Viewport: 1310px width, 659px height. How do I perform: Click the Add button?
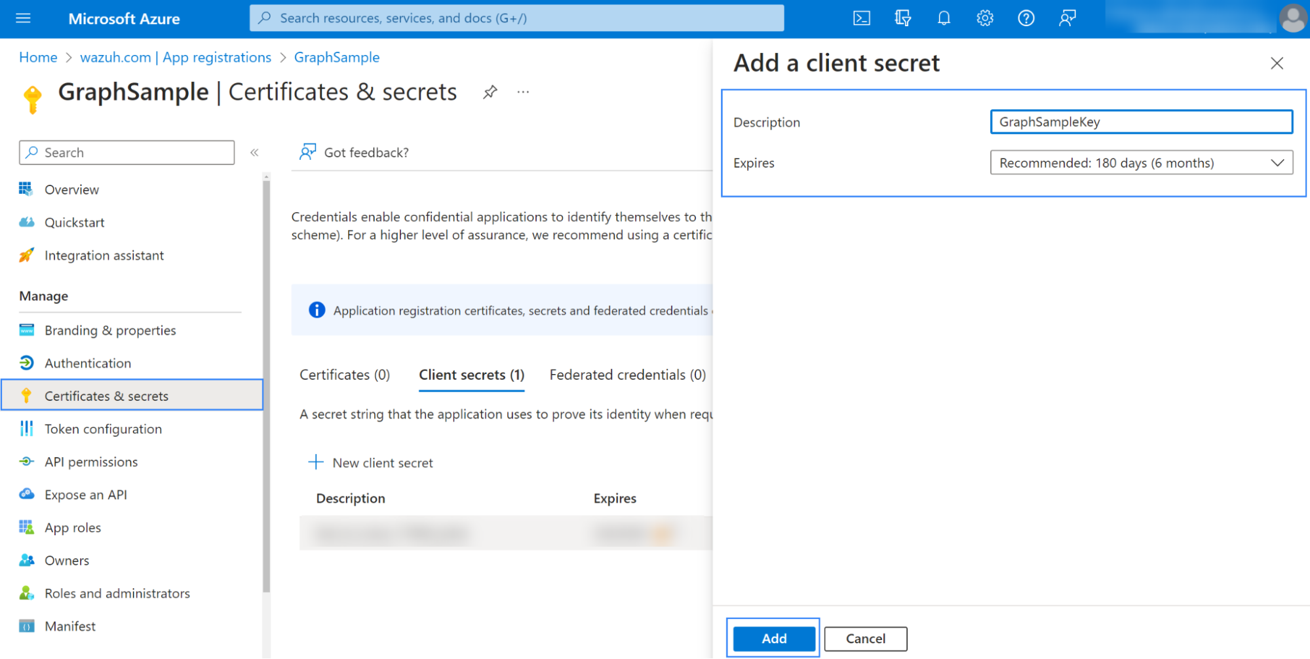coord(773,639)
